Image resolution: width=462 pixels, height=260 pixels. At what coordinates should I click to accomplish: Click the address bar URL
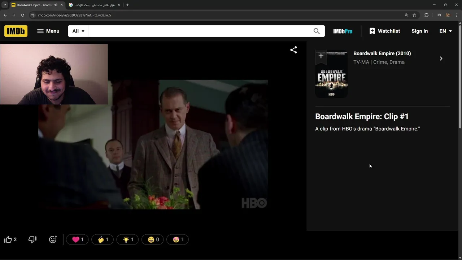[74, 15]
